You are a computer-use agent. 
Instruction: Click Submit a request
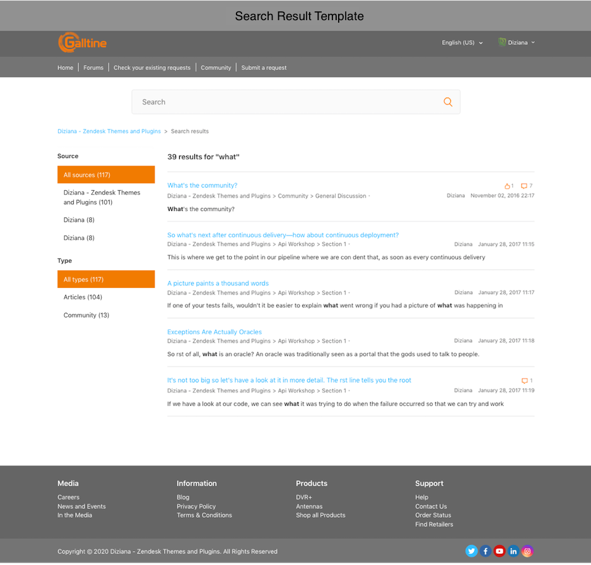coord(264,68)
